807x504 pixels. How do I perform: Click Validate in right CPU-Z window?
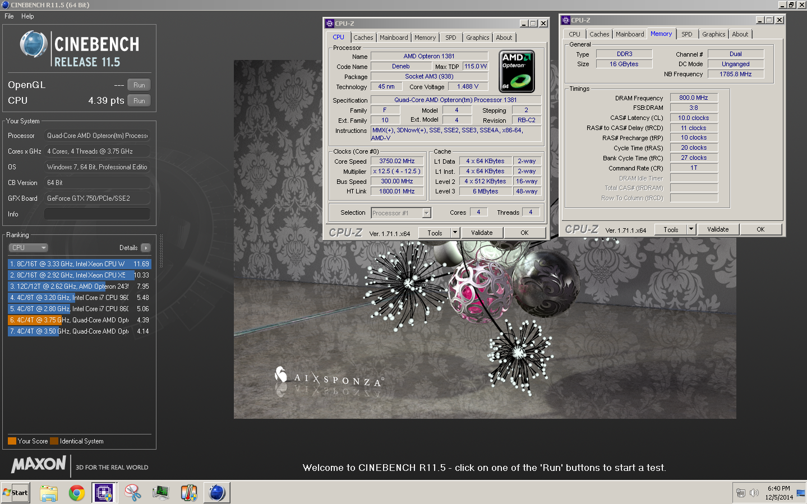coord(718,229)
